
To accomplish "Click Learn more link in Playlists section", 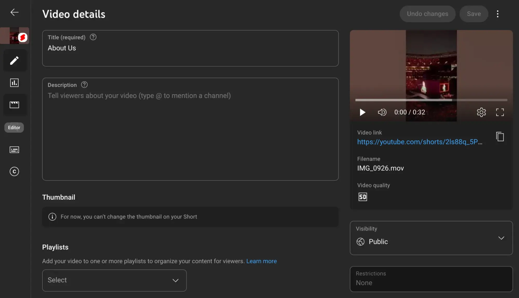I will coord(262,260).
